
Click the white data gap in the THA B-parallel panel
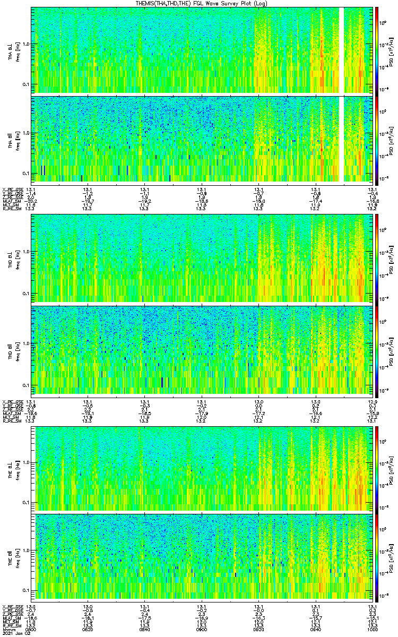341,140
